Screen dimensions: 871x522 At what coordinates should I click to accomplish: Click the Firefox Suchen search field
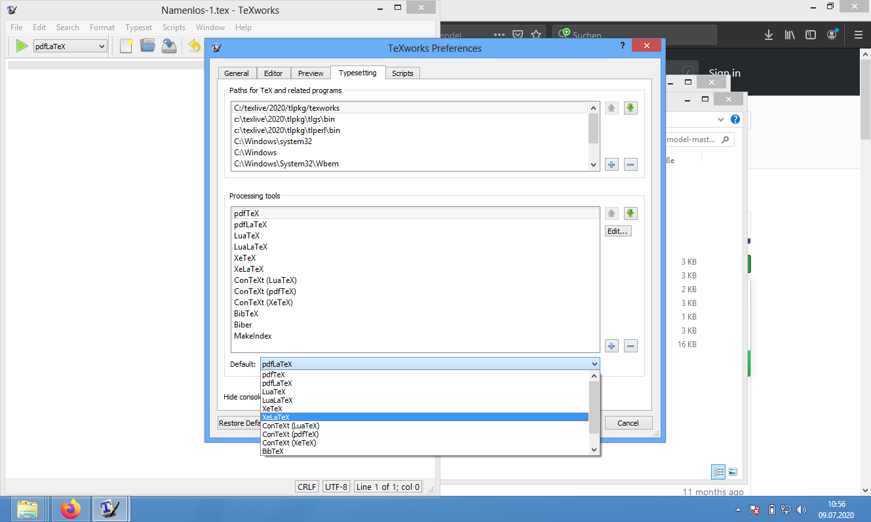[634, 35]
